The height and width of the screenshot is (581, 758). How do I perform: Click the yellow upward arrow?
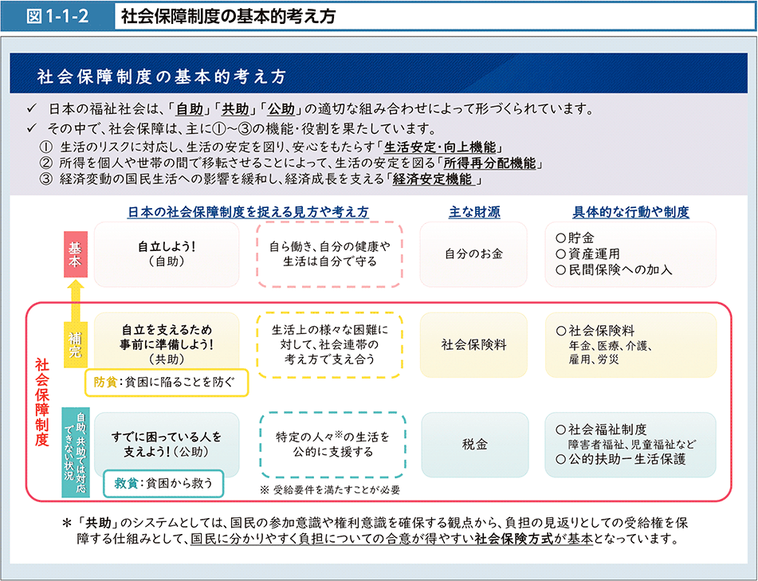pyautogui.click(x=75, y=300)
